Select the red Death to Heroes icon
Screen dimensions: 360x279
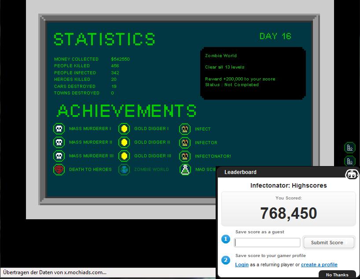59,170
